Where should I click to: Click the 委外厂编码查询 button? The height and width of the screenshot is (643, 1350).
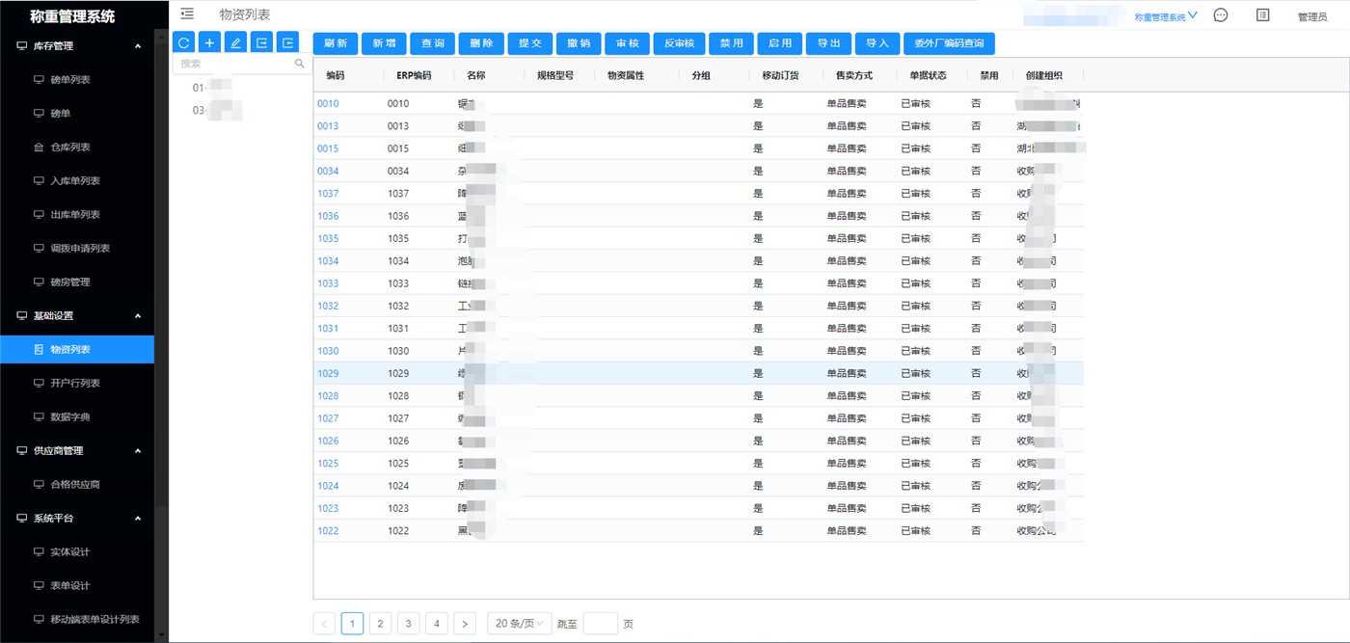[x=949, y=43]
